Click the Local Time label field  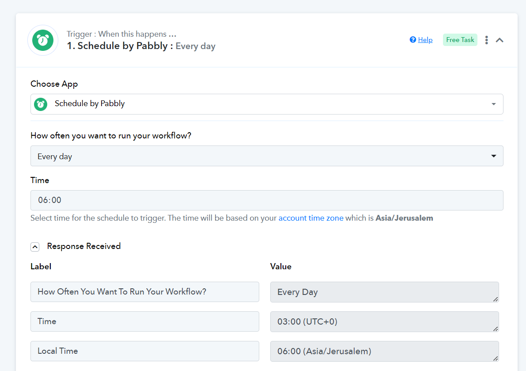tap(144, 351)
